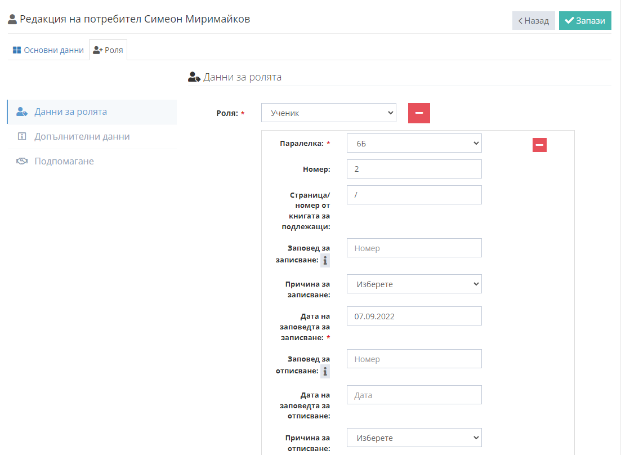
Task: Click the user-tag icon in Данни за ролята header
Action: click(x=194, y=77)
